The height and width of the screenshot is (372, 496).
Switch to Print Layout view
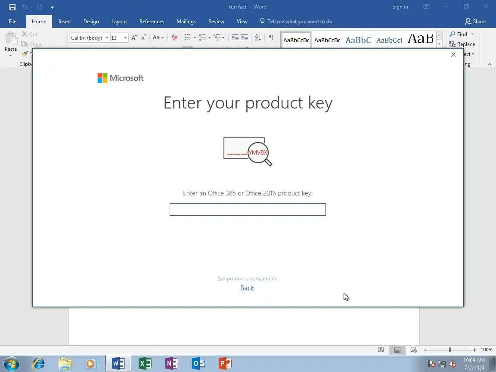(x=397, y=350)
